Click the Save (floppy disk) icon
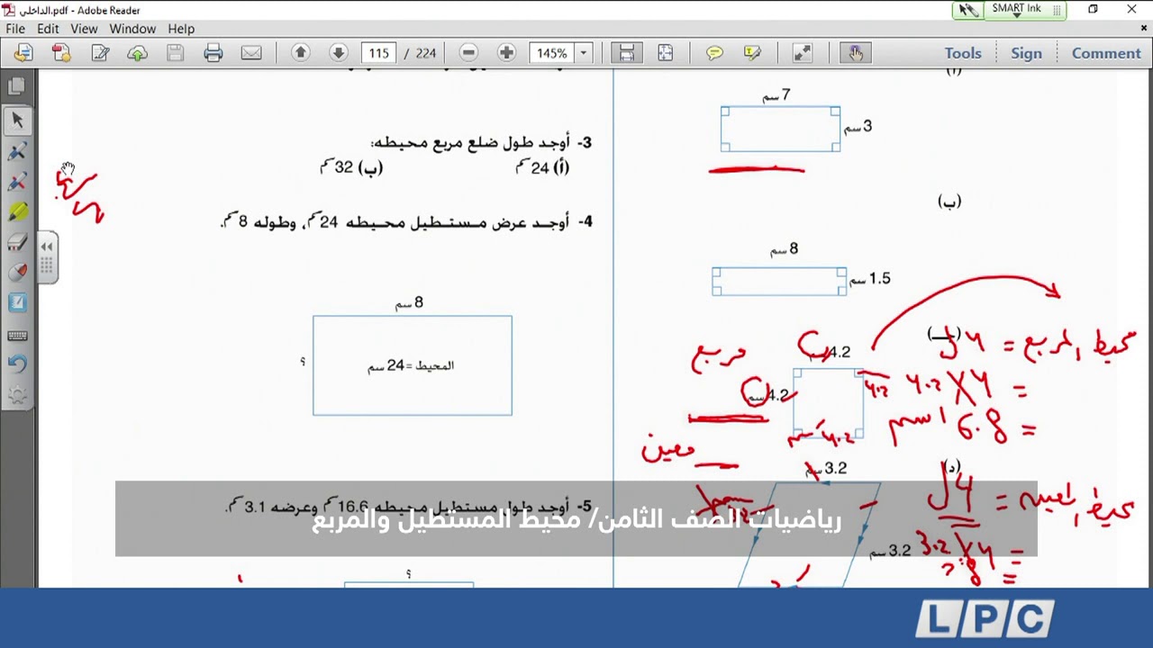1153x648 pixels. (x=176, y=53)
